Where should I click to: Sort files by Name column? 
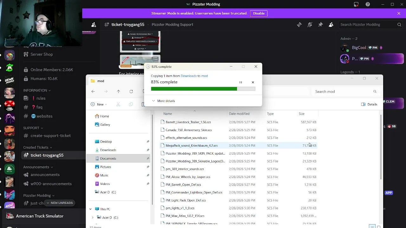coord(167,114)
